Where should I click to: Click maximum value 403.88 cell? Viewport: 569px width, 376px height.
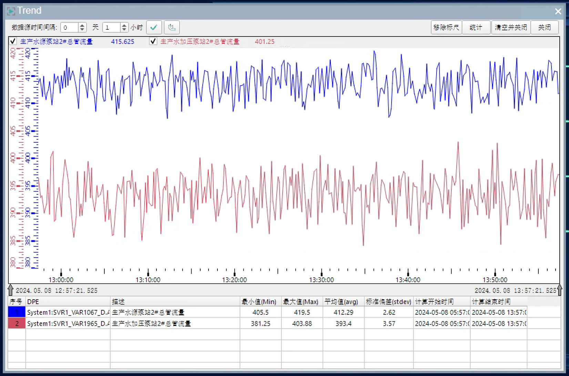tap(302, 323)
